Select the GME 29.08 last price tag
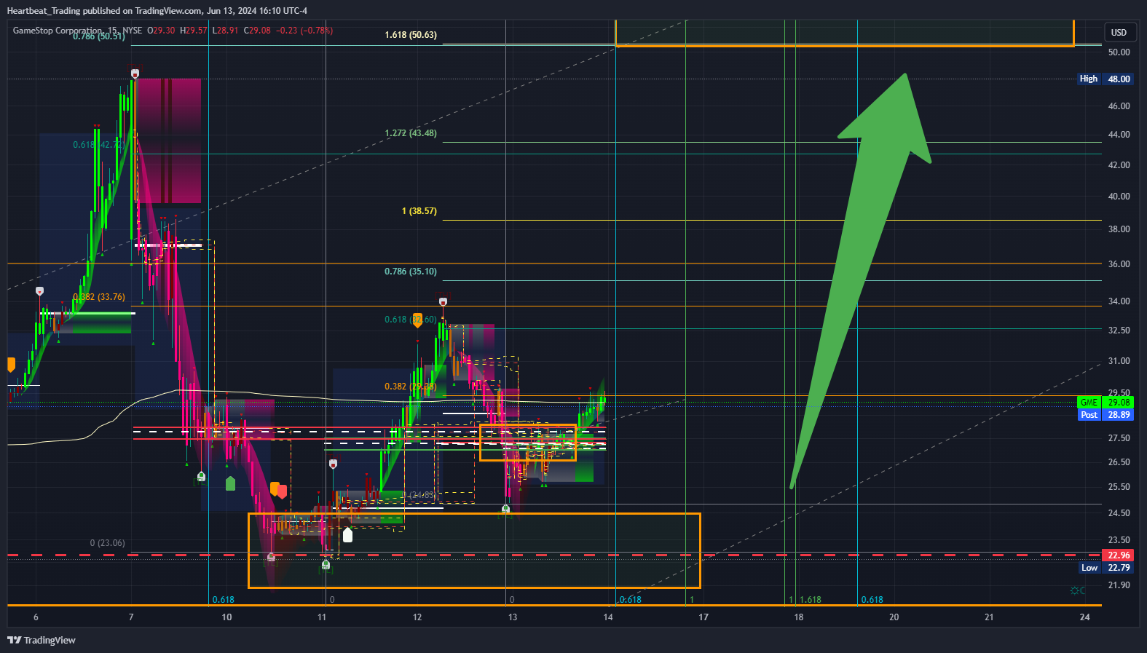The height and width of the screenshot is (653, 1147). pyautogui.click(x=1105, y=402)
